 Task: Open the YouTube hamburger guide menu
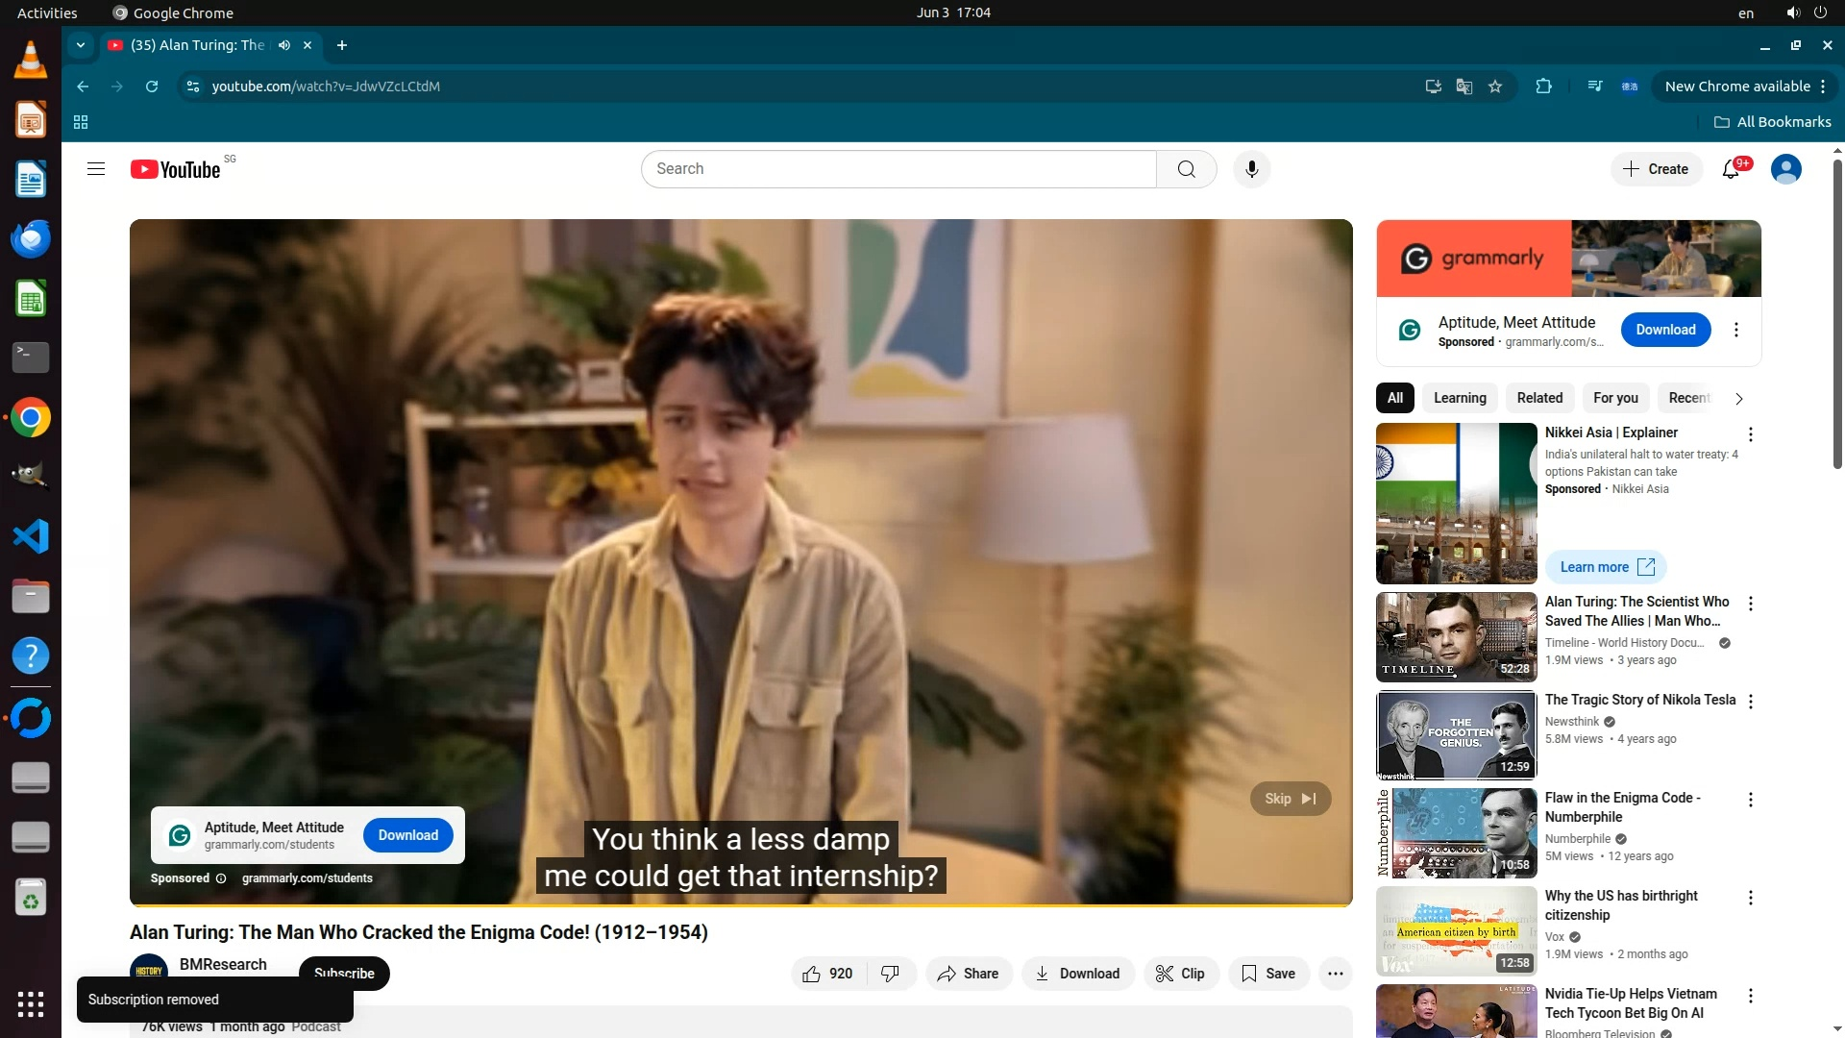pyautogui.click(x=95, y=169)
